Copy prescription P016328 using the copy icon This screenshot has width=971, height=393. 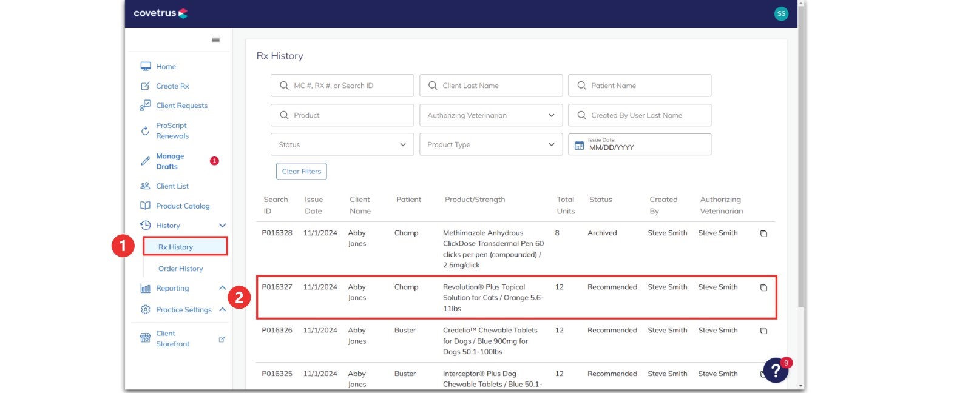point(763,233)
